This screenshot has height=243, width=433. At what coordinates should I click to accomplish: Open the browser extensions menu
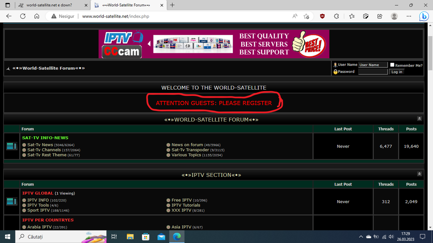(x=336, y=16)
